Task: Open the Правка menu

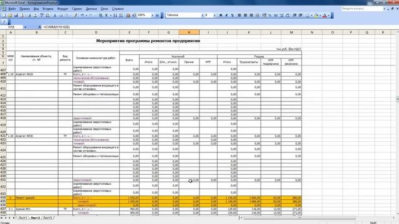Action: coord(24,9)
